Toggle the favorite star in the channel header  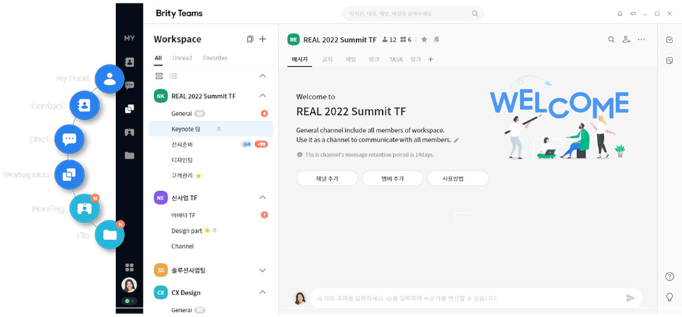point(424,40)
